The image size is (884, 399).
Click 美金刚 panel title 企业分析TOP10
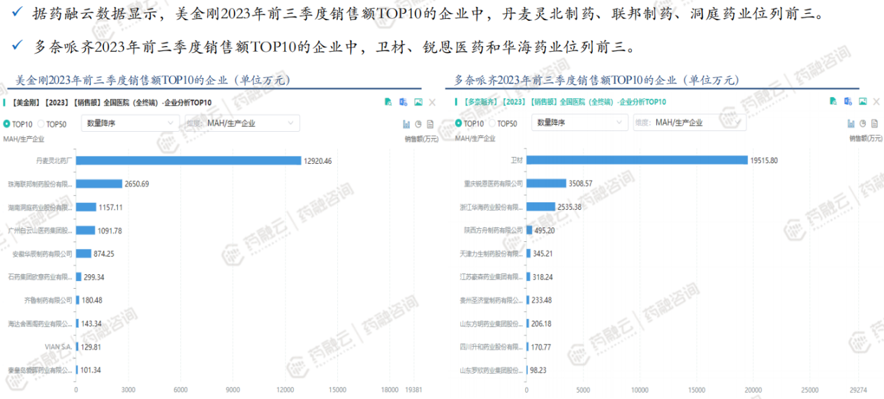188,103
